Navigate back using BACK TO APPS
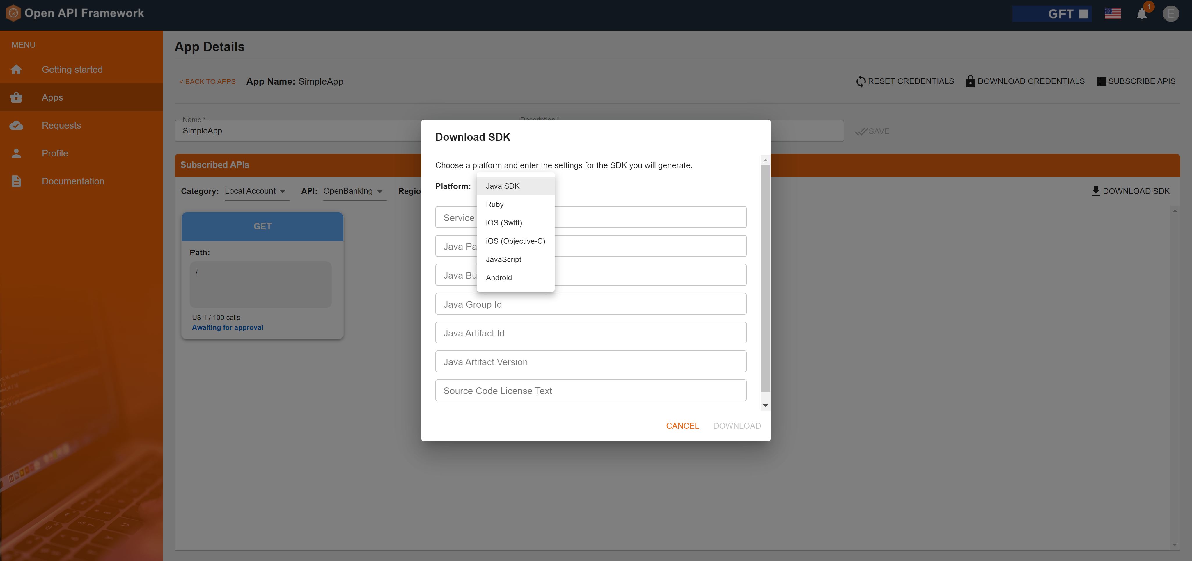This screenshot has width=1192, height=561. [207, 81]
